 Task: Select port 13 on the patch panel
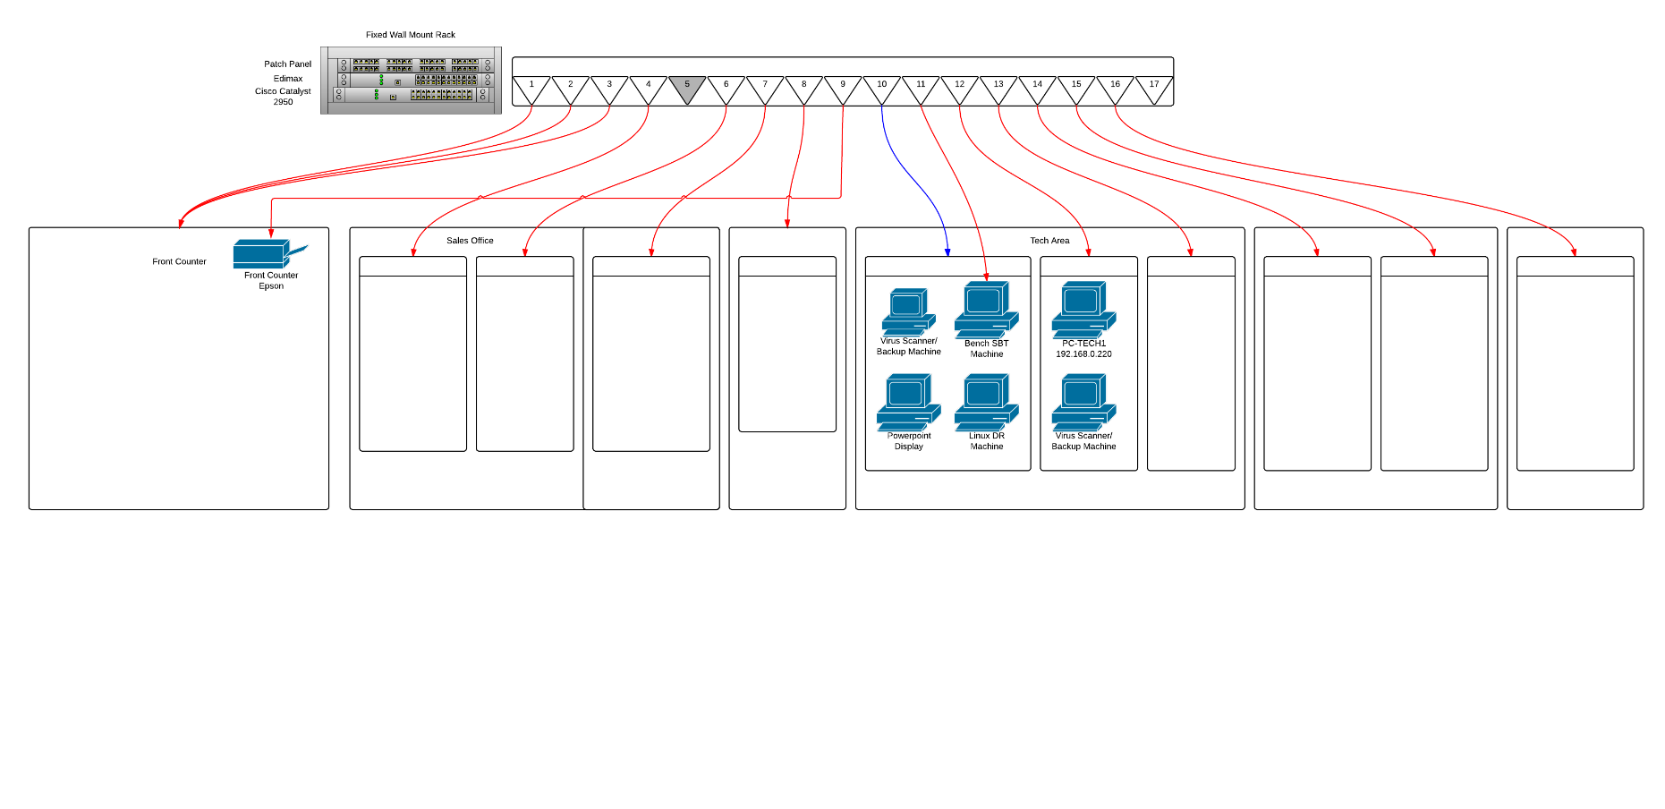click(x=998, y=89)
